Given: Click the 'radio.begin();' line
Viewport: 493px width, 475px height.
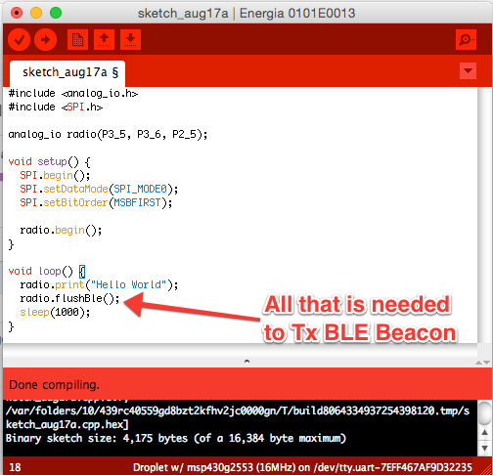Looking at the screenshot, I should click(x=61, y=231).
